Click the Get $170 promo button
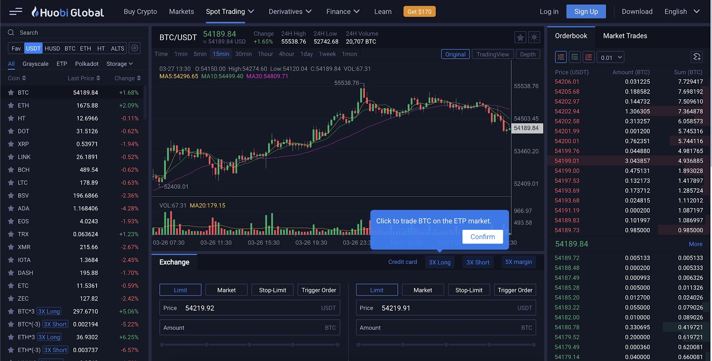 click(419, 12)
